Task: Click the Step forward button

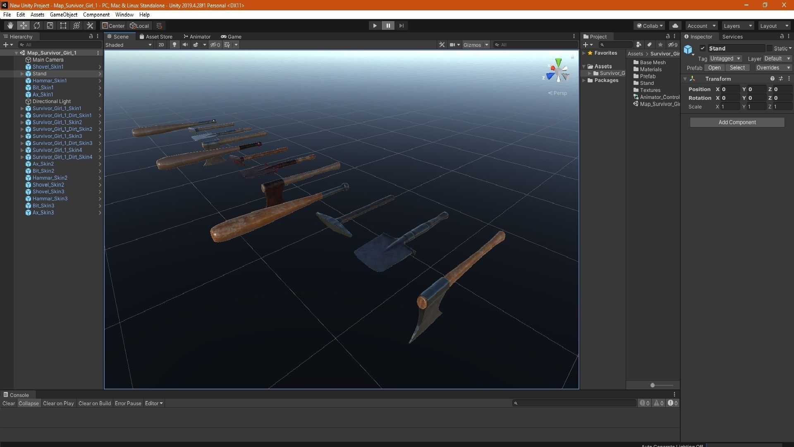Action: coord(401,26)
